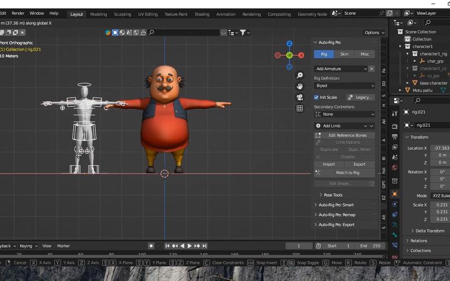Image resolution: width=450 pixels, height=281 pixels.
Task: Click the Blender file view colored cube icon
Action: coord(108,33)
